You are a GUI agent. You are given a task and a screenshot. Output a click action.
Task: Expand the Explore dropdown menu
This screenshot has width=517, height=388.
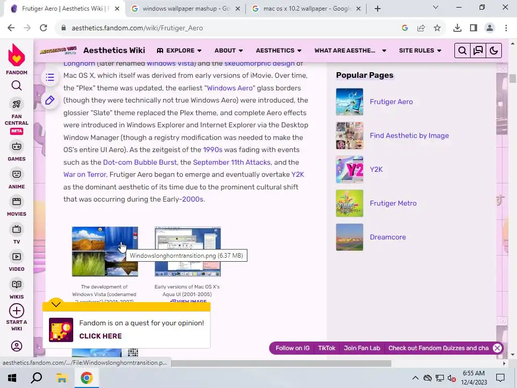click(x=179, y=51)
